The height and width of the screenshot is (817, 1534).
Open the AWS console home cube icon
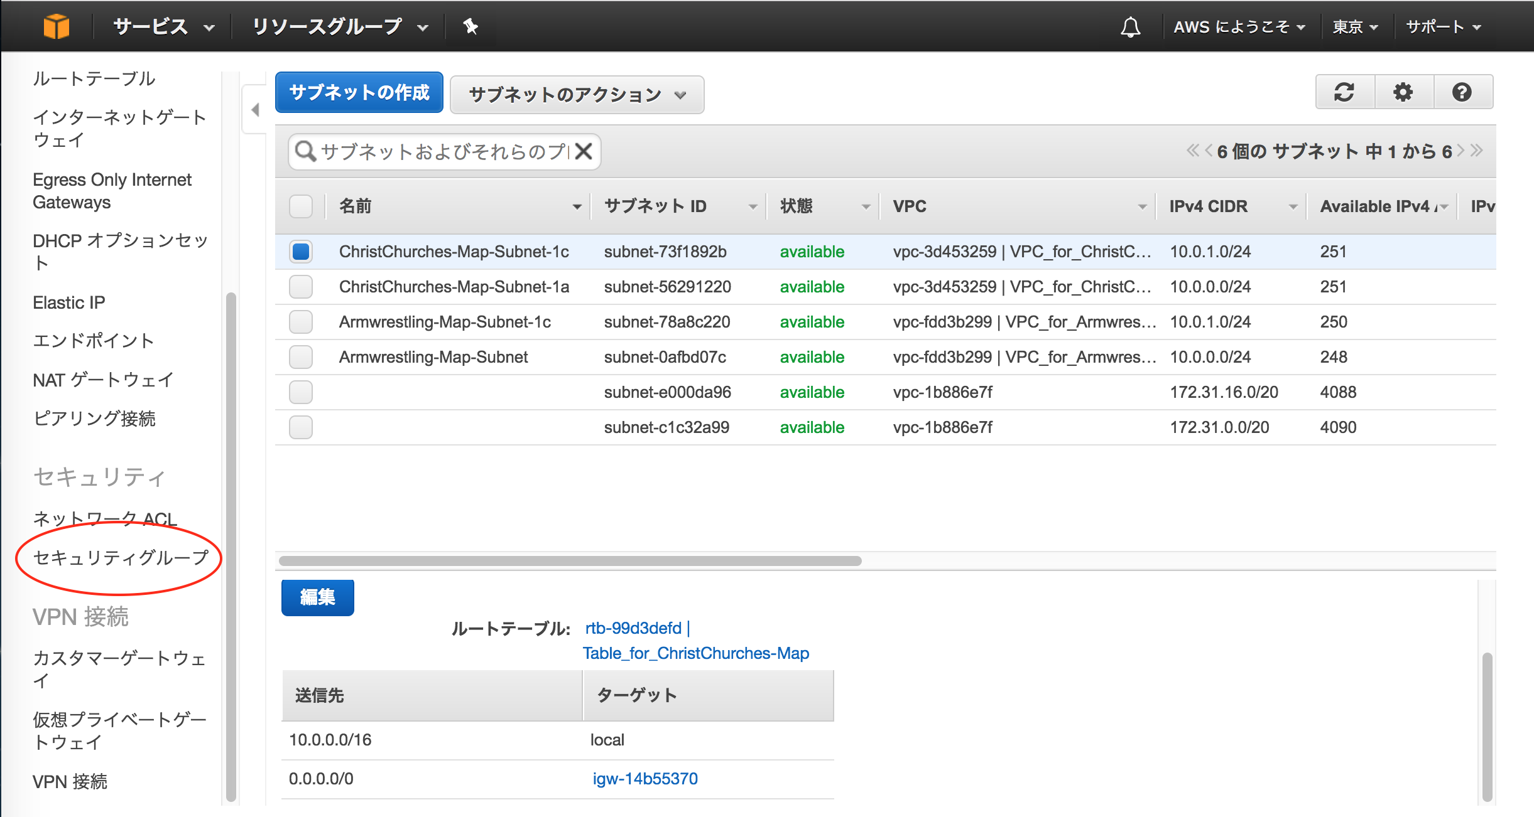56,26
